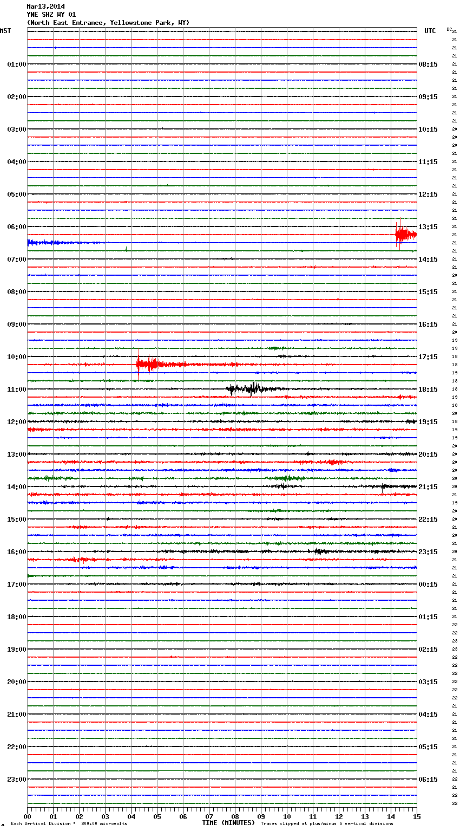Select the 09:00 MST time label
This screenshot has height=831, width=460.
point(16,324)
